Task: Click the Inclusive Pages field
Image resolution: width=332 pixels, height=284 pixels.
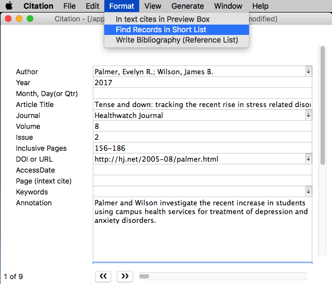Action: [202, 148]
